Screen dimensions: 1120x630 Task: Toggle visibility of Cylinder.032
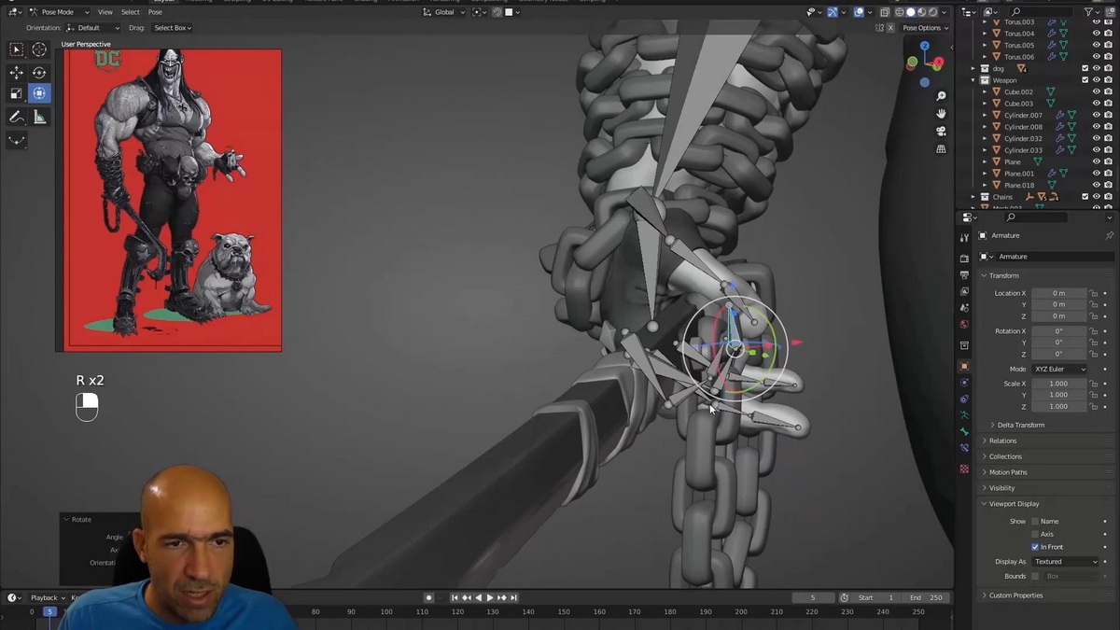pyautogui.click(x=1097, y=138)
